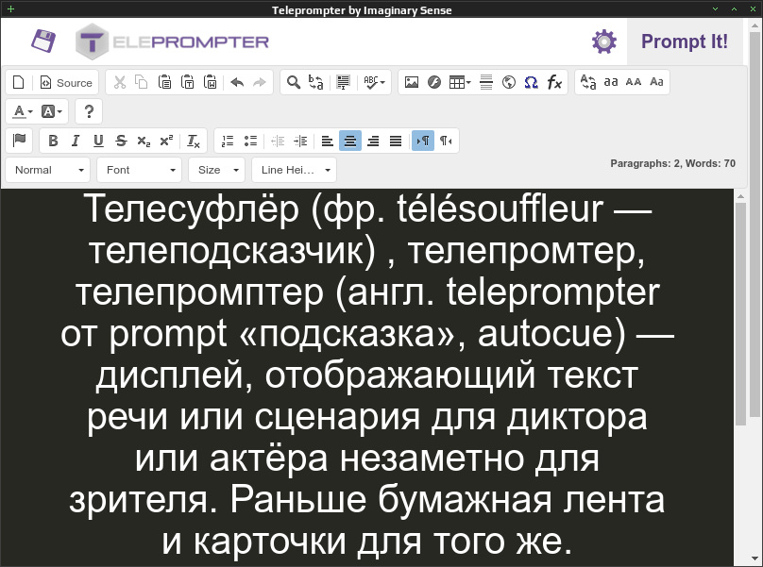Click the word télésouffleur in the editor
This screenshot has height=567, width=763.
pyautogui.click(x=500, y=208)
